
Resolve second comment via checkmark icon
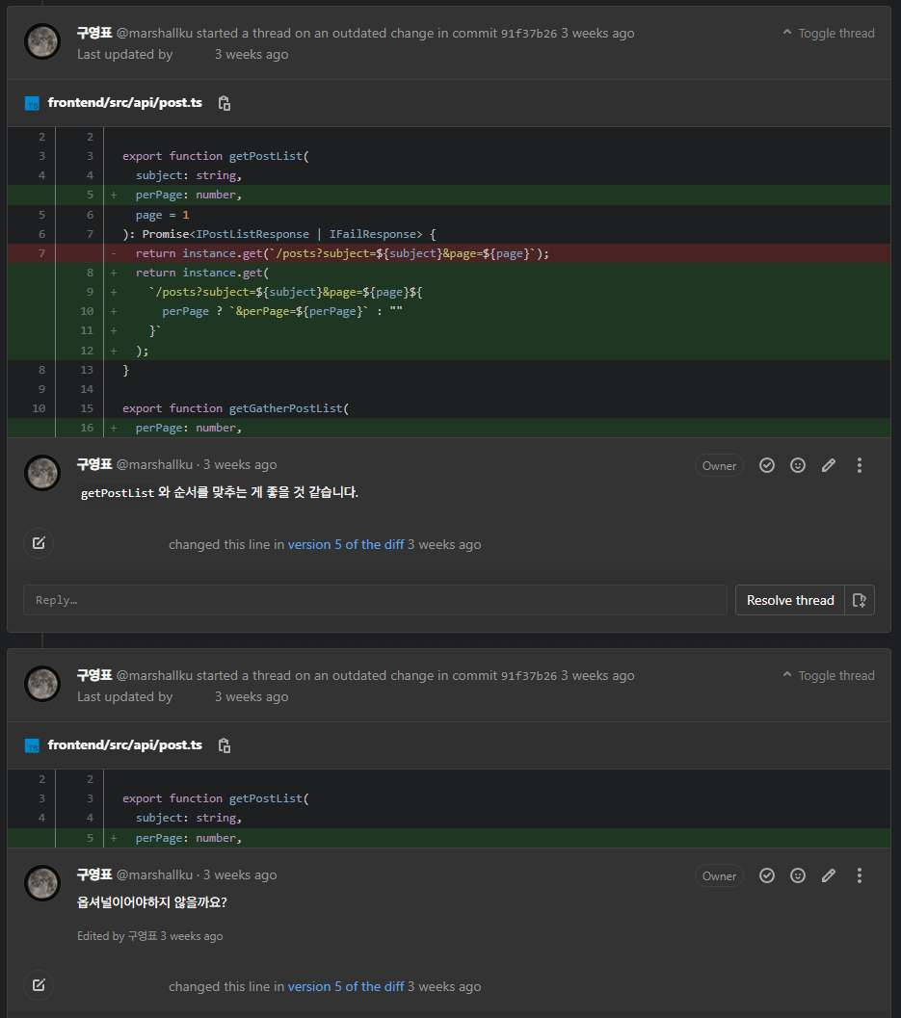click(x=767, y=875)
